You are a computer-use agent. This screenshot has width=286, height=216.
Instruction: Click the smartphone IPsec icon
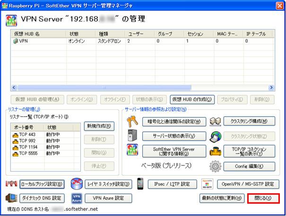[x=140, y=184]
